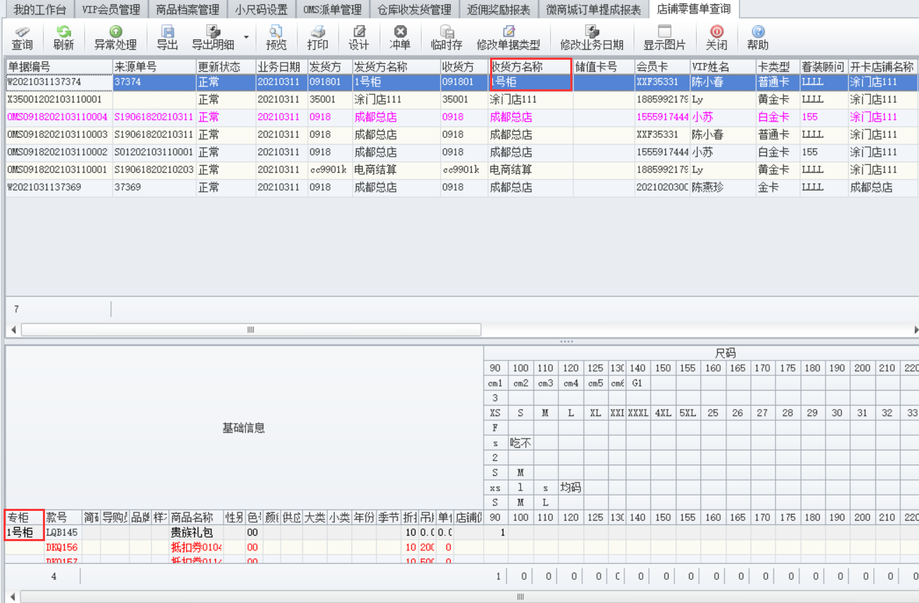
Task: Click upper grid scrollbar right arrow
Action: pos(915,330)
